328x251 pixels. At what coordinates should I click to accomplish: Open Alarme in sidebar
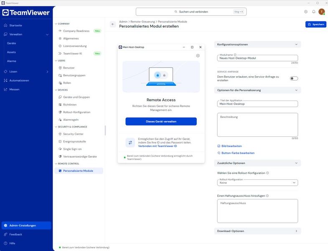click(12, 61)
